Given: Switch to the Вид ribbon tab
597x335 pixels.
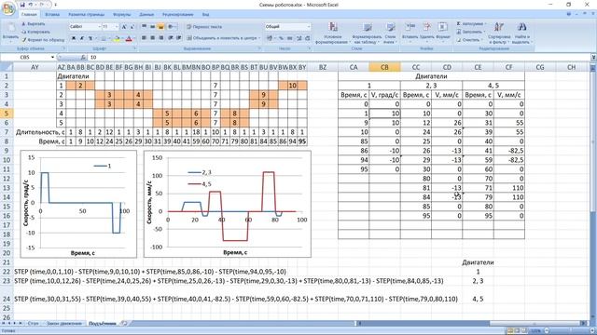Looking at the screenshot, I should 205,15.
